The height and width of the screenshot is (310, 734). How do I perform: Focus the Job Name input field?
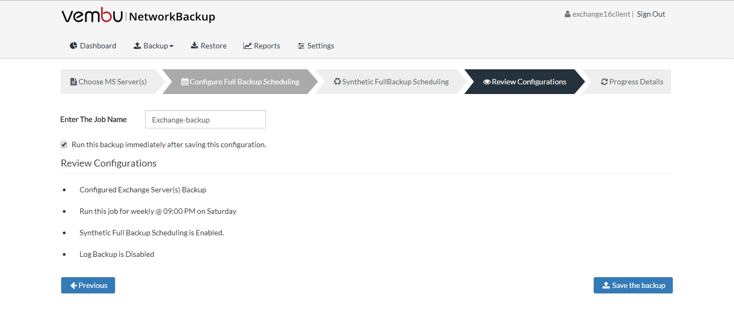point(205,119)
